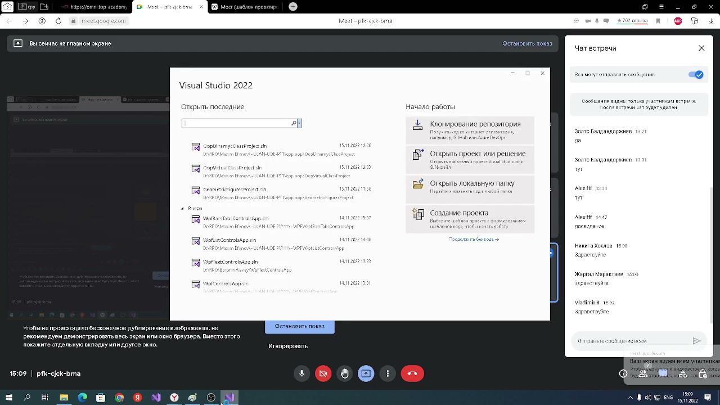720x405 pixels.
Task: Click 'Игнорировать' button
Action: (x=288, y=346)
